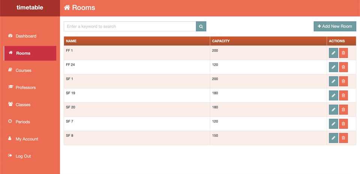Open the Professors sidebar item
The image size is (360, 174).
tap(30, 87)
